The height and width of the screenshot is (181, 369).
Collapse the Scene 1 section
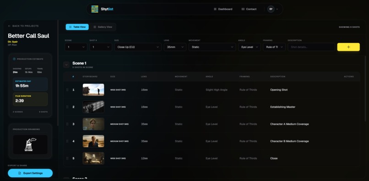66,65
